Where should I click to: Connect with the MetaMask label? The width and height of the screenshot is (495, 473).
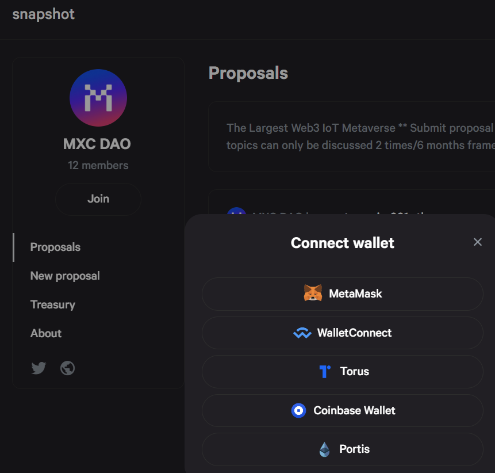click(x=355, y=293)
